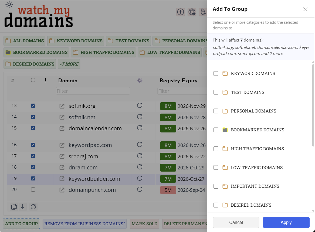The image size is (315, 232).
Task: Cancel the Add To Group dialog
Action: tap(236, 223)
